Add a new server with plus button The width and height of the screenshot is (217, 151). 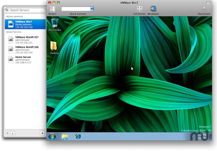click(42, 133)
